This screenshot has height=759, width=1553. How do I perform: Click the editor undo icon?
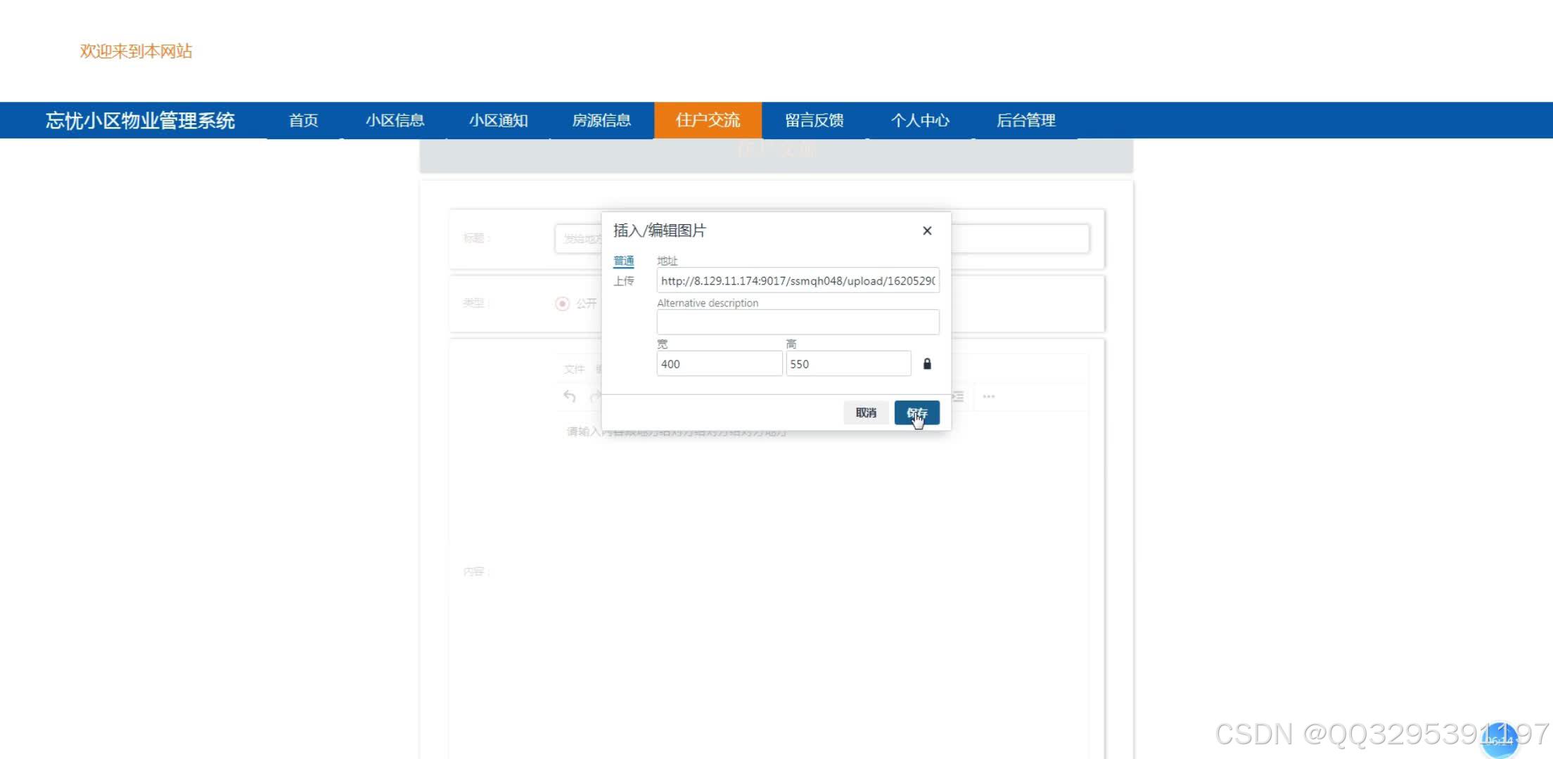[570, 396]
